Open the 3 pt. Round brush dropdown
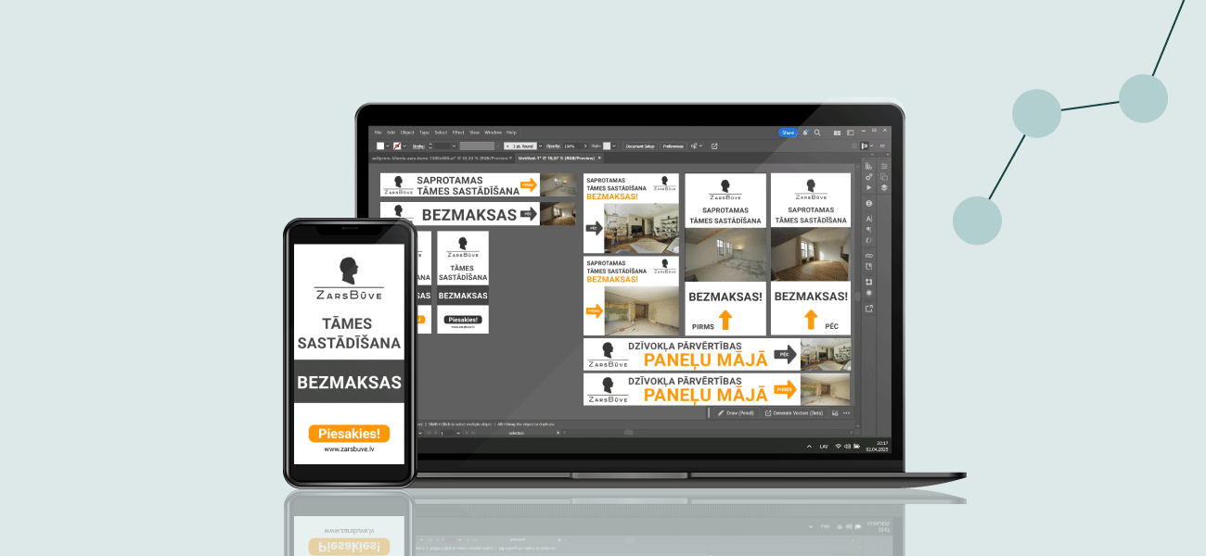Image resolution: width=1206 pixels, height=556 pixels. (522, 145)
